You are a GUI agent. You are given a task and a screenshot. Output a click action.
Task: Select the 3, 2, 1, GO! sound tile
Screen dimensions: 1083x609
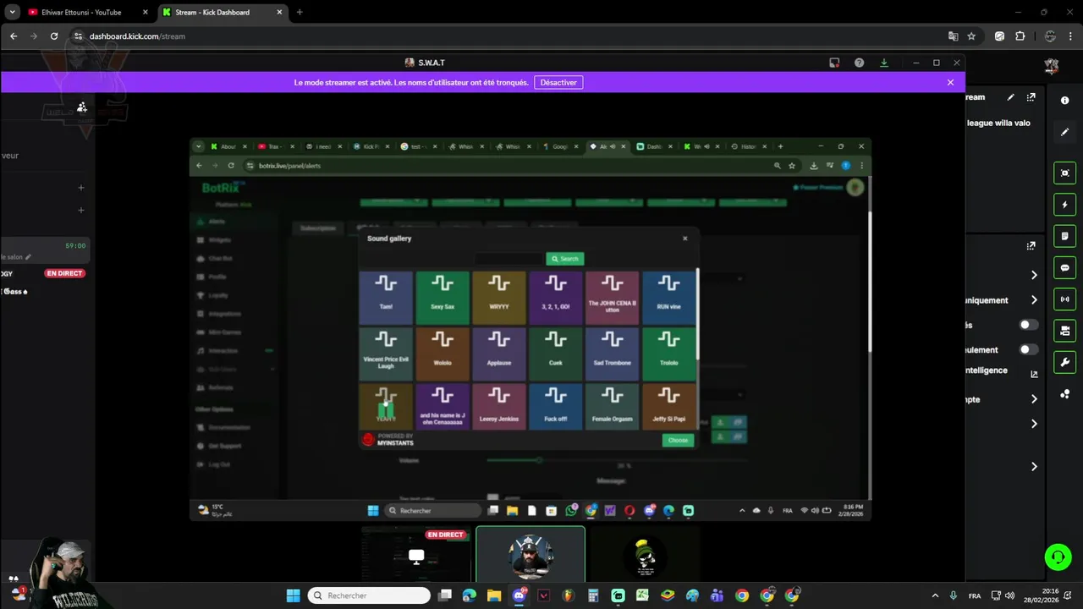[556, 298]
